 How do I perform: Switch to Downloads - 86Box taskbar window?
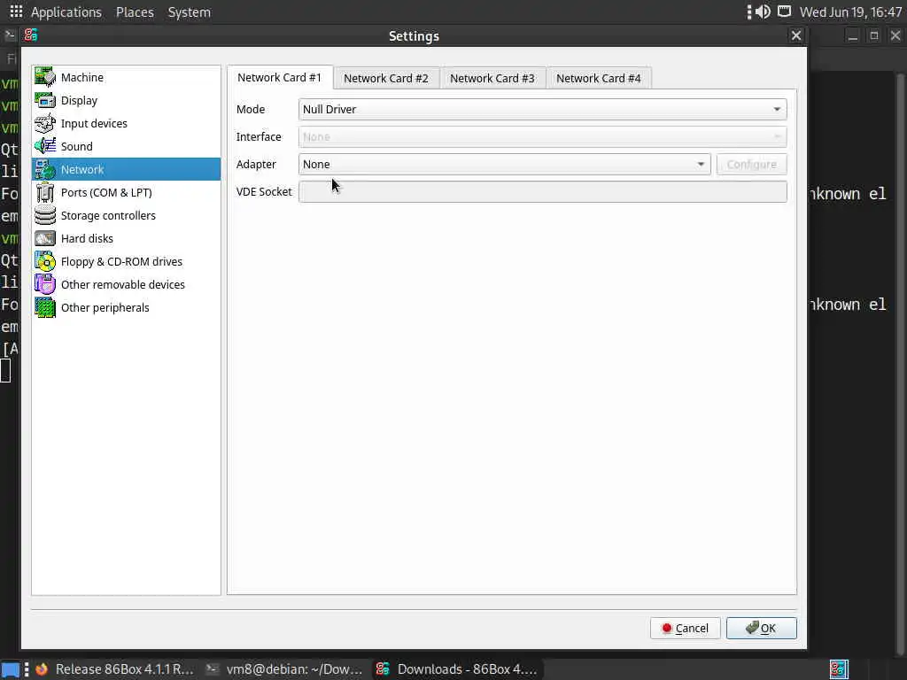[x=456, y=669]
